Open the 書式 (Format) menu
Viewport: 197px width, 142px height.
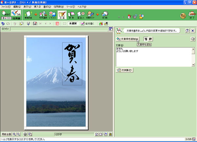[x=47, y=7]
